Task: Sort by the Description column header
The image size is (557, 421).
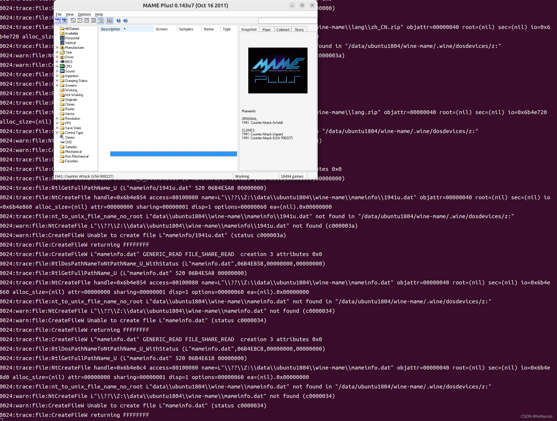Action: coord(127,29)
